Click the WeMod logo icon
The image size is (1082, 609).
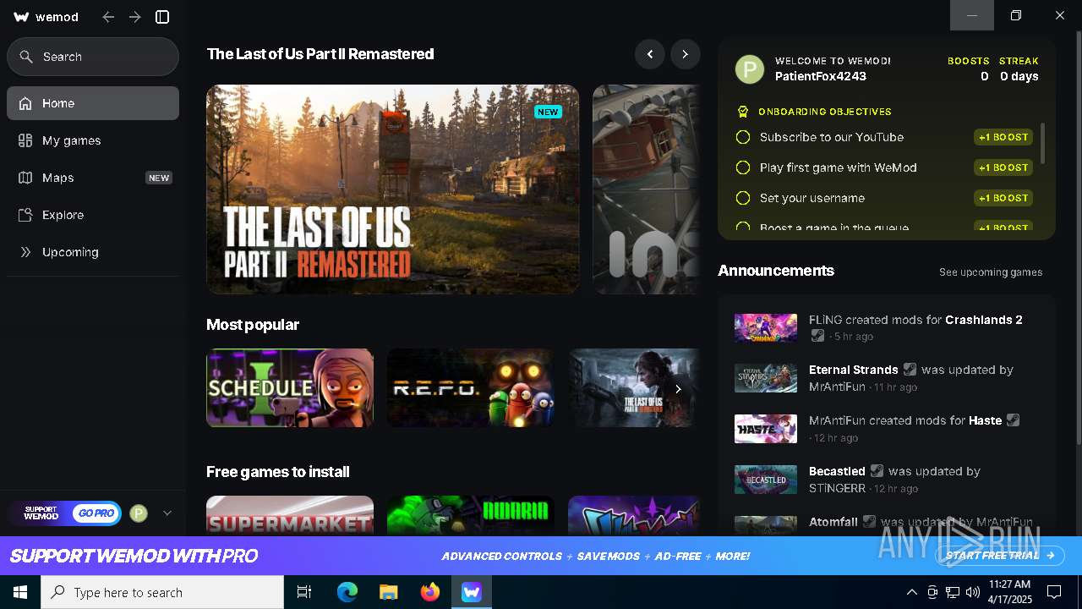22,17
